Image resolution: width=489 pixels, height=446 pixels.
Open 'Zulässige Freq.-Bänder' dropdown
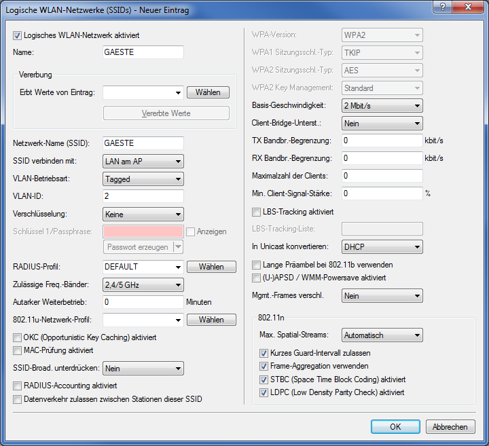pos(143,284)
